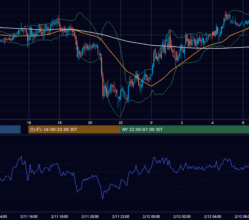Click the blue session bar before ロンドン

point(10,129)
